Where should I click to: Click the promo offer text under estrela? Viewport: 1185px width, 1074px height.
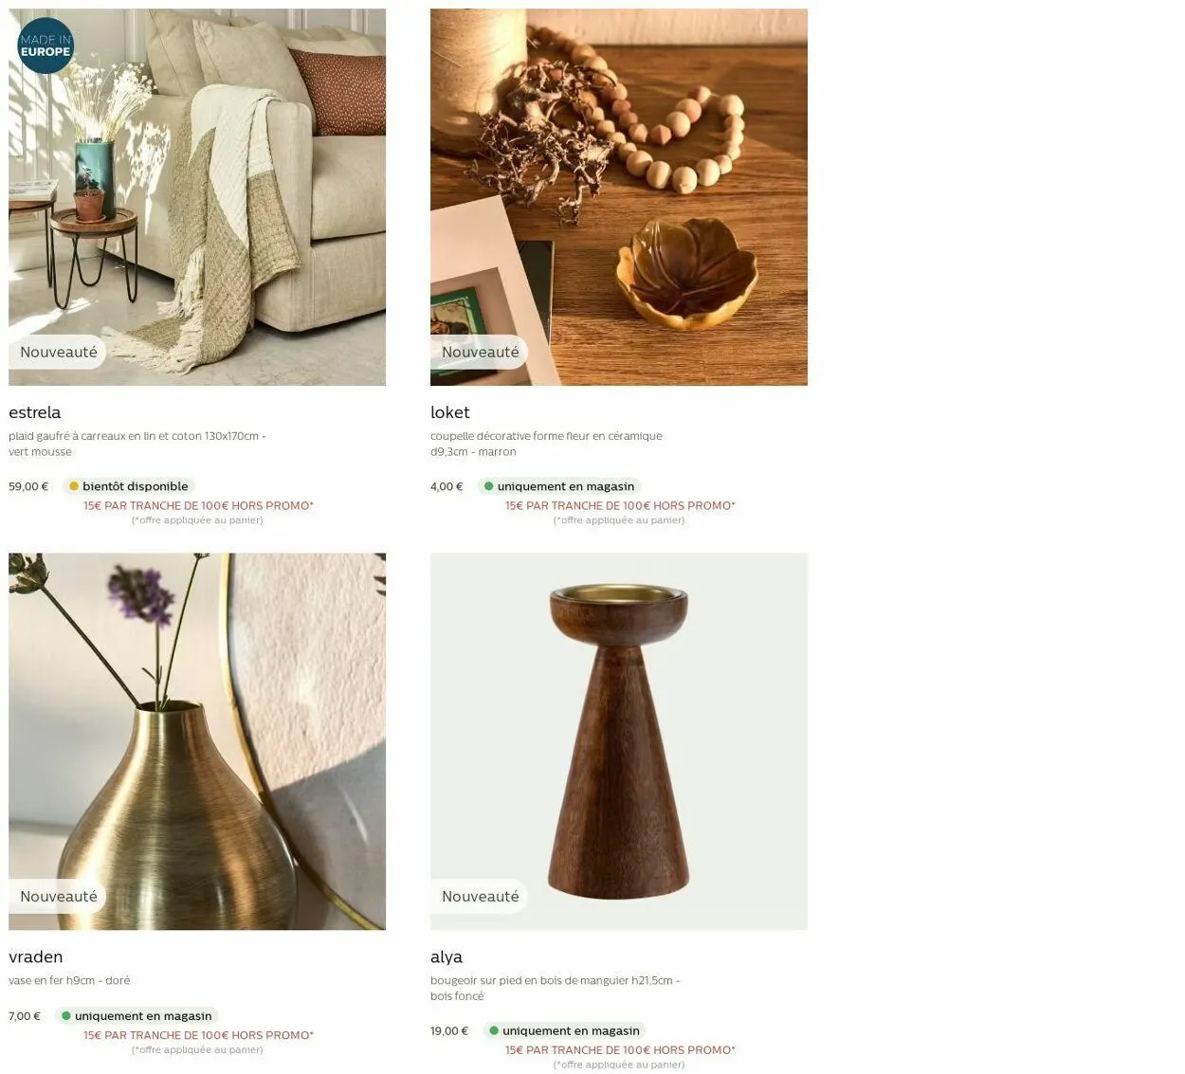tap(198, 505)
